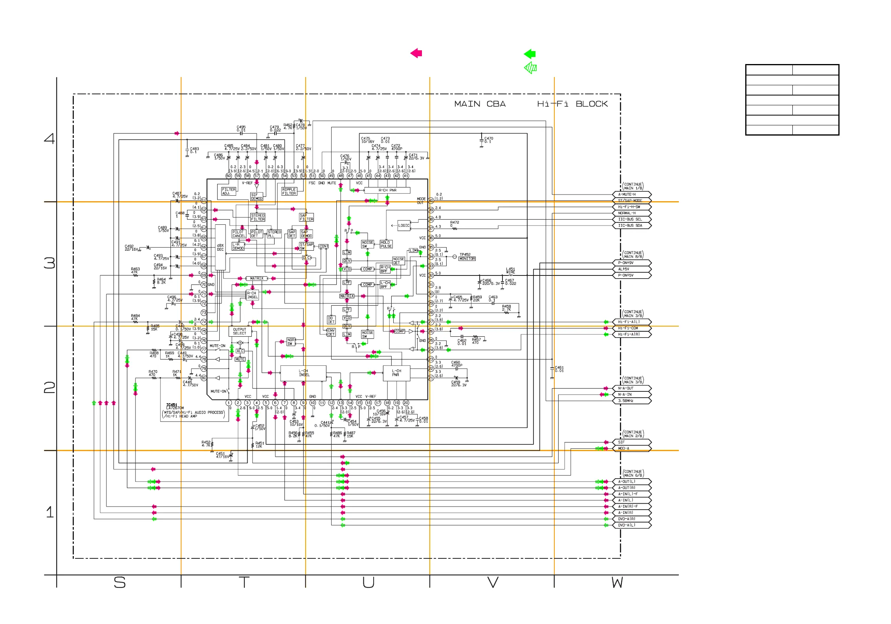
Task: Click grid column letter U
Action: click(x=368, y=582)
